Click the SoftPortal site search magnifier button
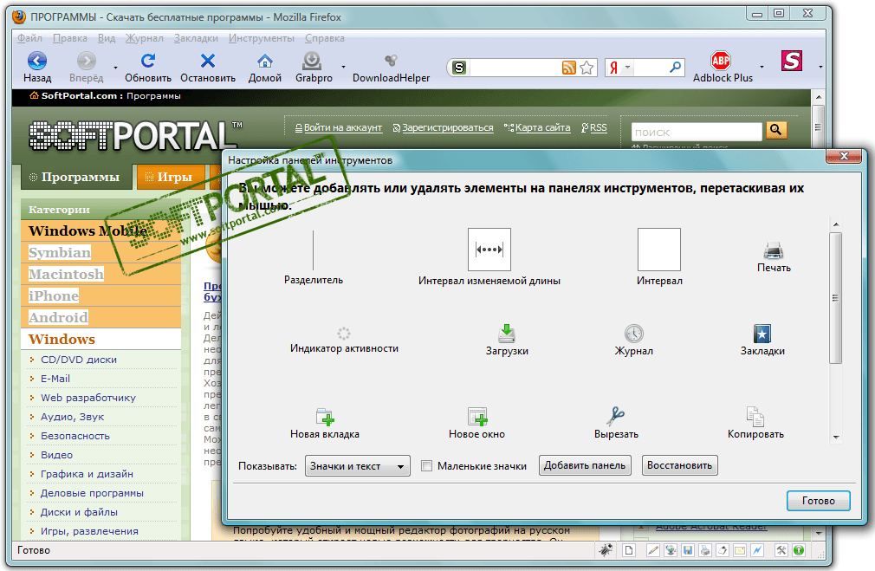The width and height of the screenshot is (875, 571). [776, 130]
